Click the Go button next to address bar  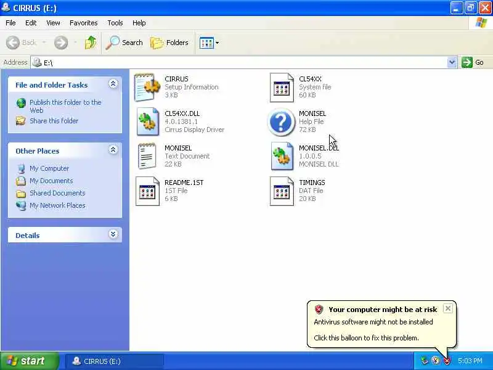point(473,62)
